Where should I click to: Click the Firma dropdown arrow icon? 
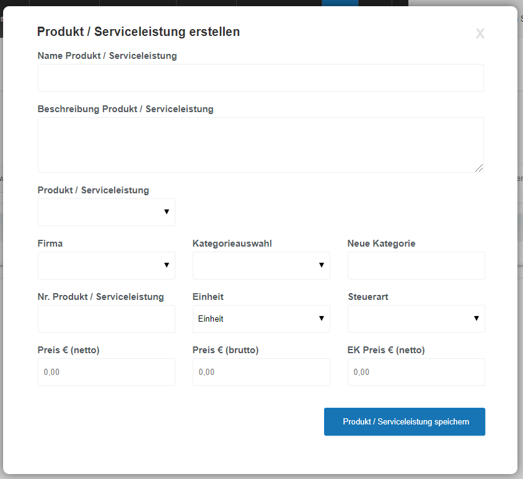click(x=167, y=265)
